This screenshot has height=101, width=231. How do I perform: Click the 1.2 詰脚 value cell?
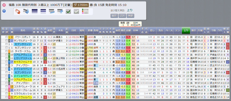128,80
